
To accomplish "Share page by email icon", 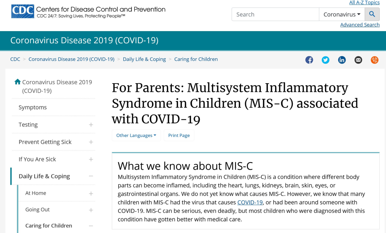I will [358, 60].
